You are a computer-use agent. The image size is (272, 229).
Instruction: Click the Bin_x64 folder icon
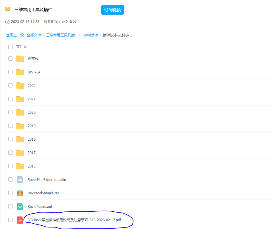(x=20, y=72)
